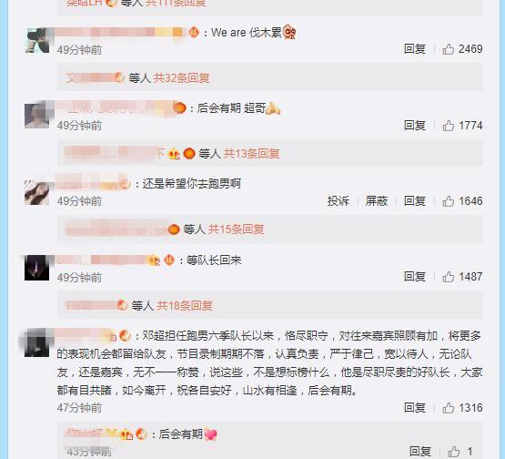
Task: Open avatar of '还是希望你去跑男啊' commenter
Action: pos(37,192)
